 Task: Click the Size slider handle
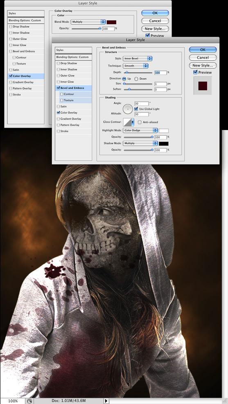click(124, 83)
